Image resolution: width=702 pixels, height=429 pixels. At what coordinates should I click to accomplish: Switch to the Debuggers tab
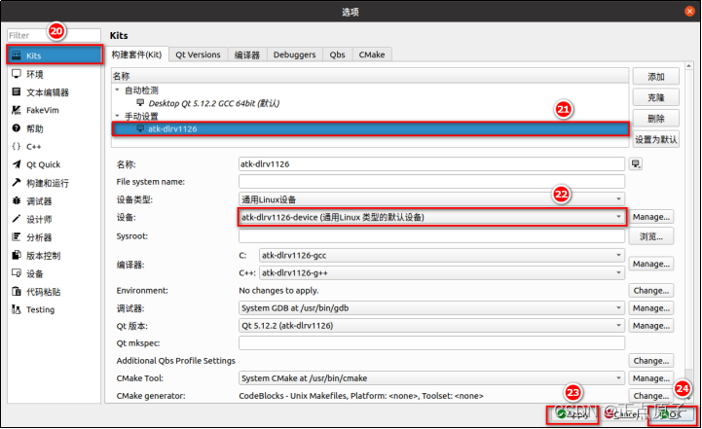point(295,54)
